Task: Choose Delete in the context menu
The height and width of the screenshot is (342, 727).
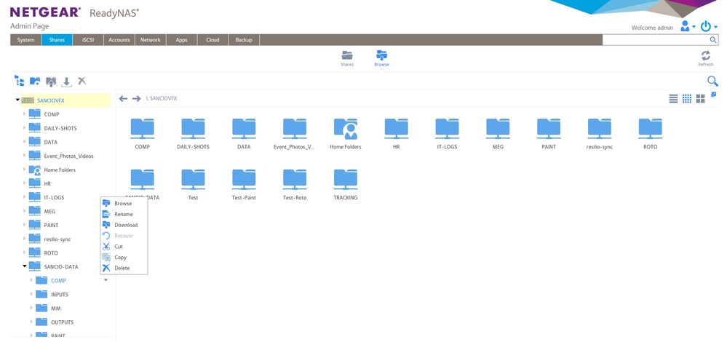Action: [122, 268]
